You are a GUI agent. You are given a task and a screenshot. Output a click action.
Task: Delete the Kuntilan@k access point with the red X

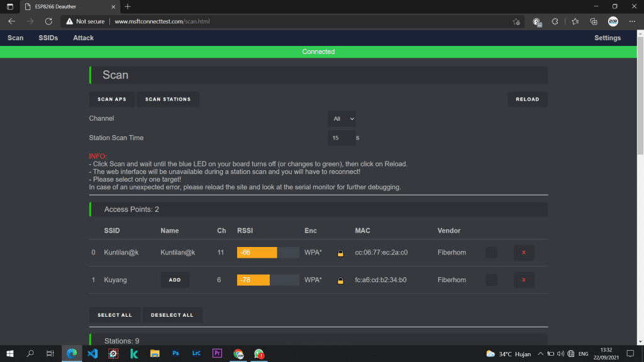point(524,253)
